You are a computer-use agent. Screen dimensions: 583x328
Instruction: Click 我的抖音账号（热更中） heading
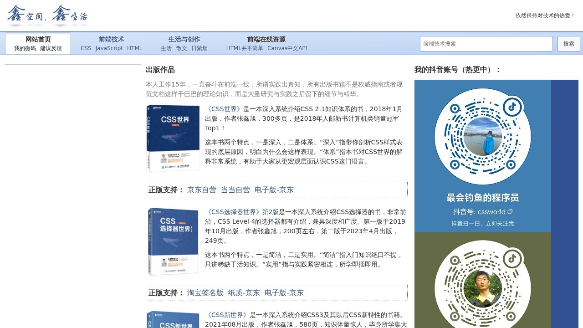pyautogui.click(x=458, y=70)
